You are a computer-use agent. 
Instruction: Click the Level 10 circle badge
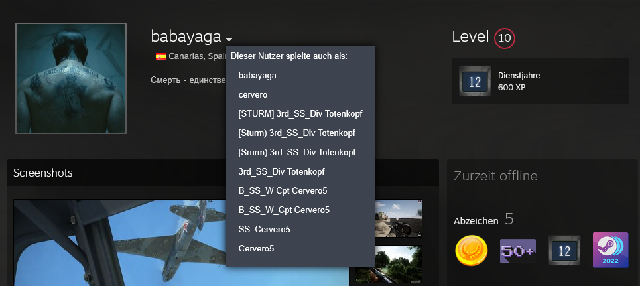(x=505, y=38)
